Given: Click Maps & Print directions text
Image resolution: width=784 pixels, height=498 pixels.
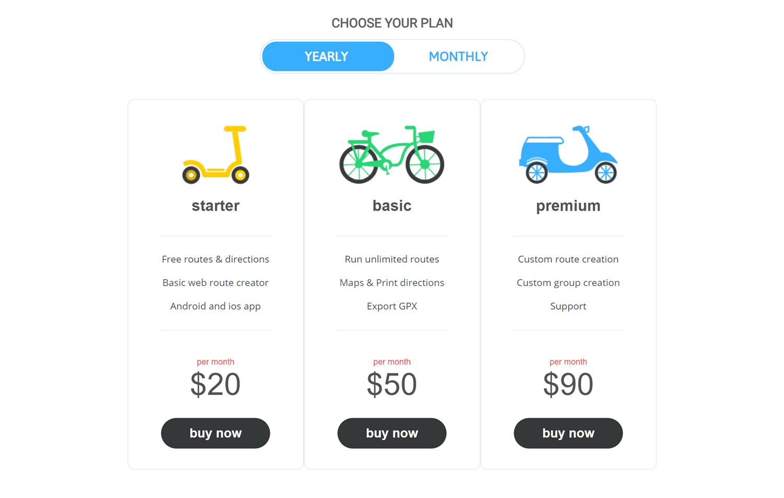Looking at the screenshot, I should 392,282.
